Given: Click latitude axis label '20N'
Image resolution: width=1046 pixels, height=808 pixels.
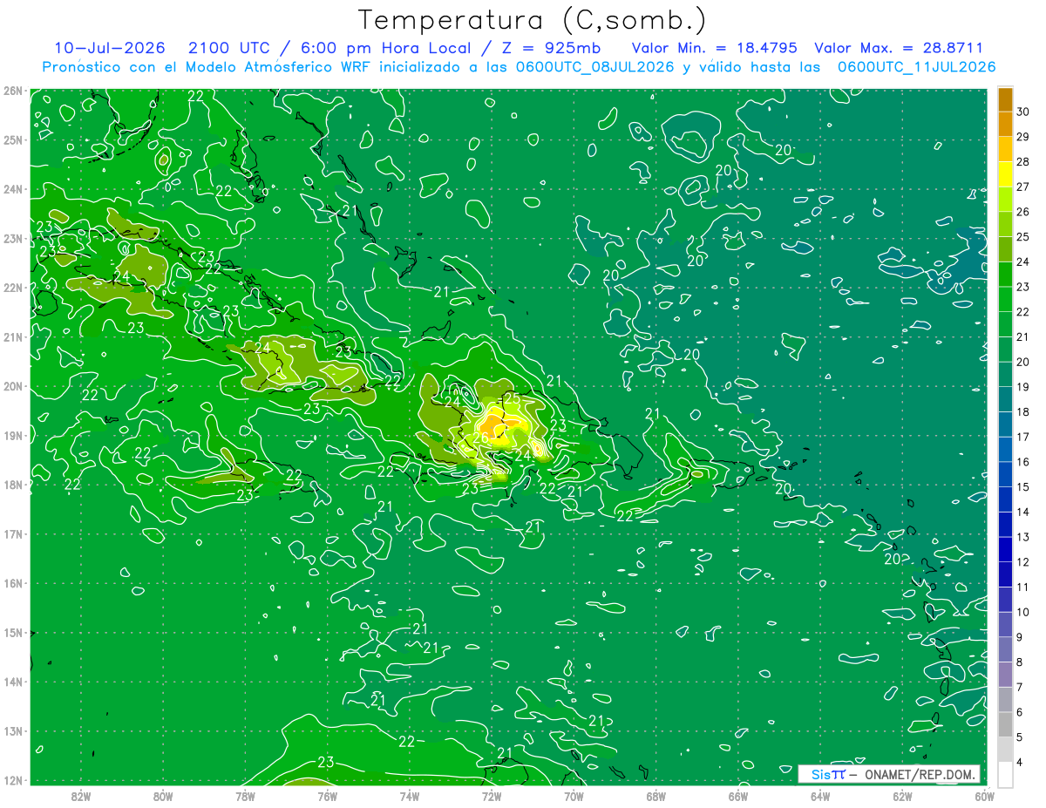Looking at the screenshot, I should point(12,386).
